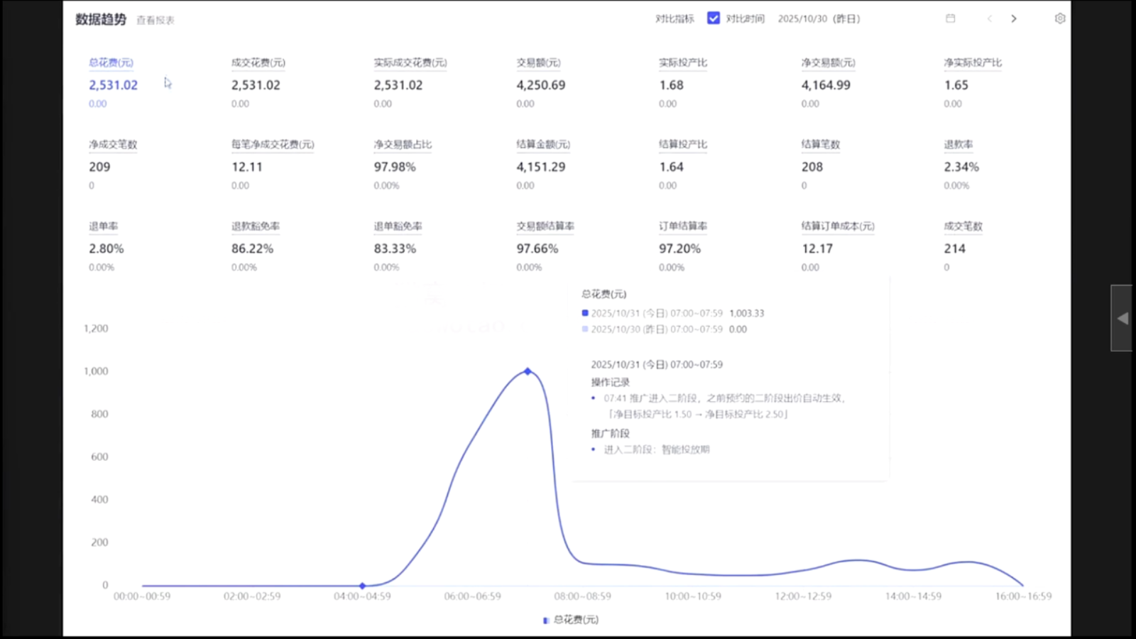Open the calendar date picker icon

click(950, 18)
